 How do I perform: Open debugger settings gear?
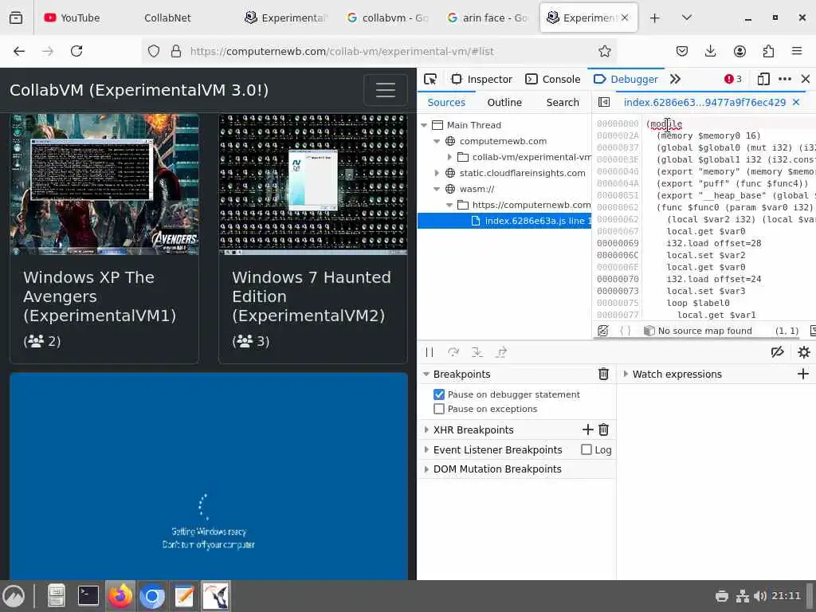[x=803, y=352]
